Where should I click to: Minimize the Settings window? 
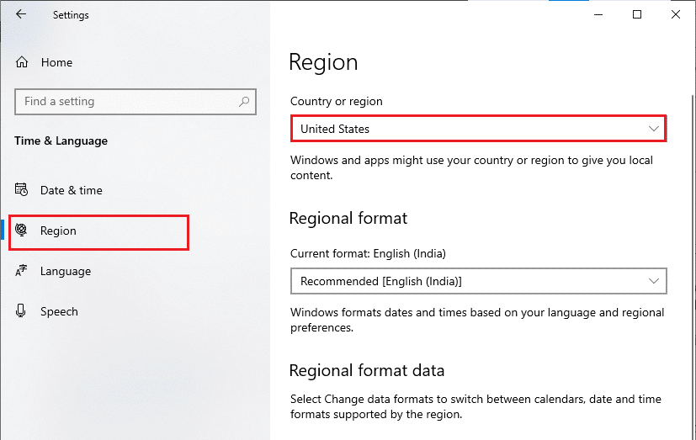[x=598, y=14]
